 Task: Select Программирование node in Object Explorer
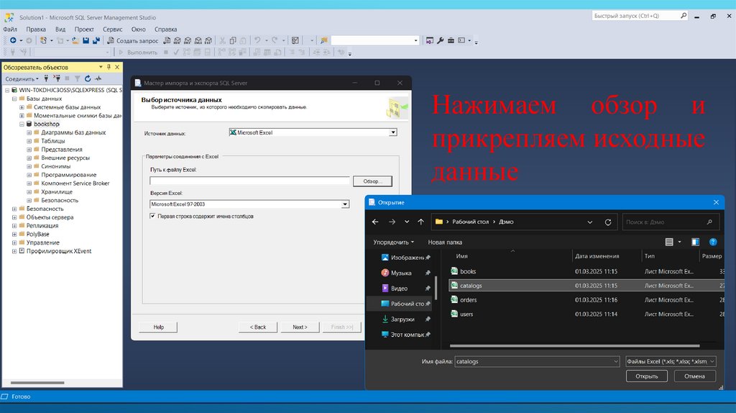pos(68,175)
